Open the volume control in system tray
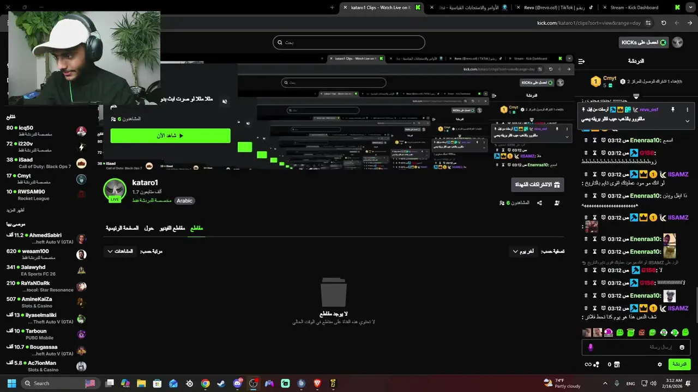 tap(653, 383)
